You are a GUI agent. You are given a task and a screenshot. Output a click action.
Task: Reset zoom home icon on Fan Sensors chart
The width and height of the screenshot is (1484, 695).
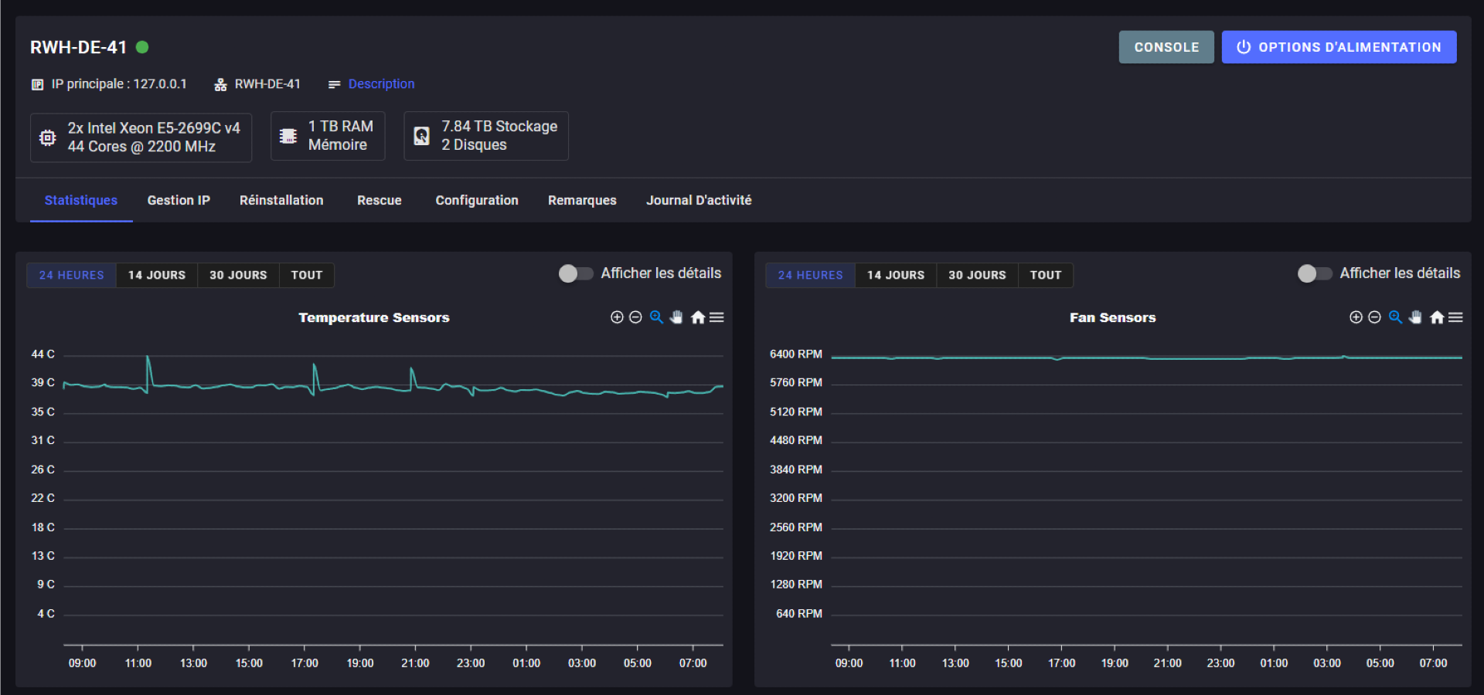click(1437, 317)
